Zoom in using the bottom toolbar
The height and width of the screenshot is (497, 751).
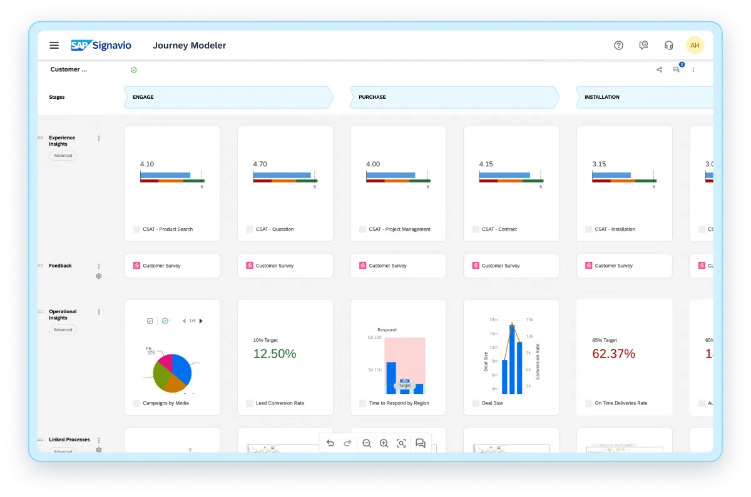(384, 443)
